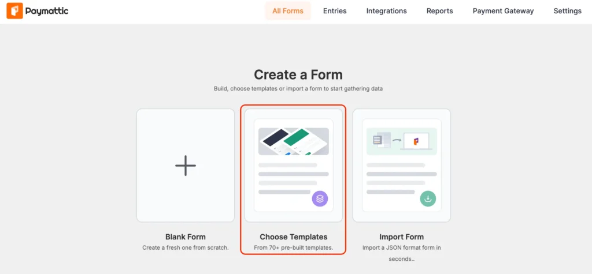592x274 pixels.
Task: Open the Integrations page
Action: tap(387, 11)
